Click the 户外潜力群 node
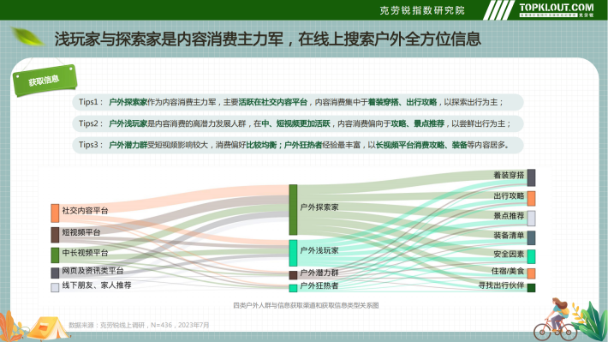 (x=293, y=275)
